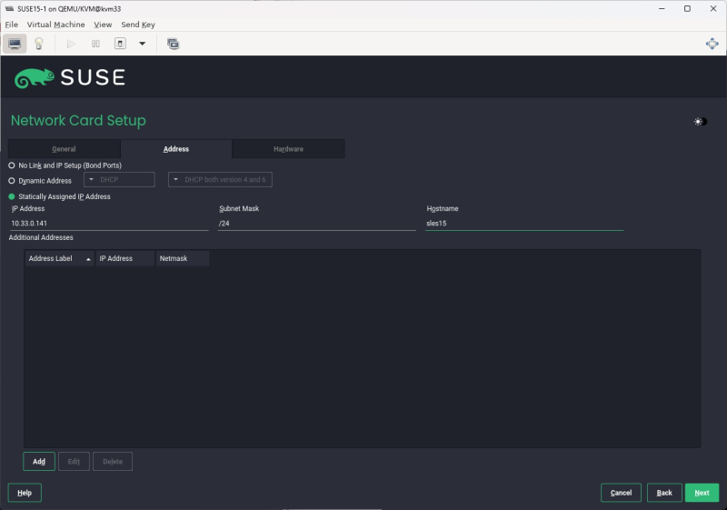Show the graphical console view
727x510 pixels.
click(15, 44)
